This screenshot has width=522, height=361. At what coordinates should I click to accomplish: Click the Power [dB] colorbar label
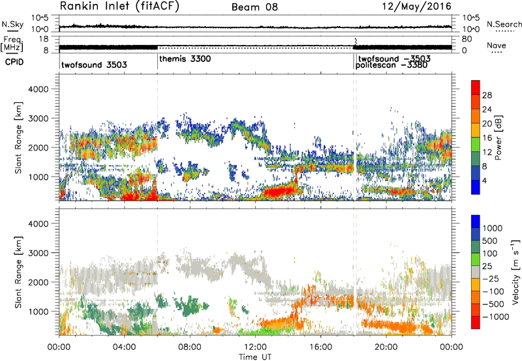(498, 137)
